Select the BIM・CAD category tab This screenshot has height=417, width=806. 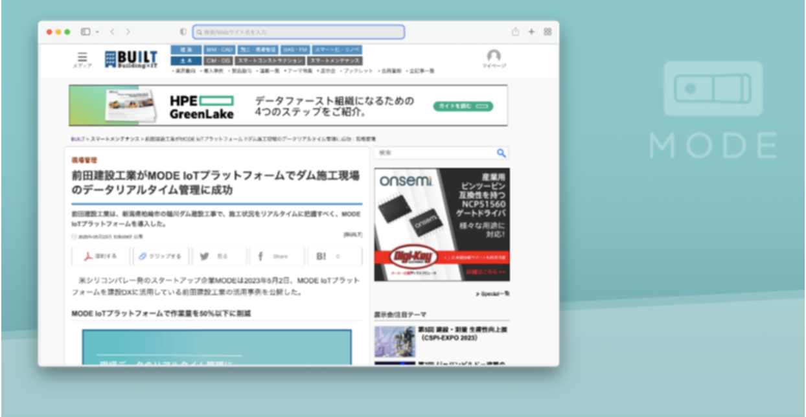218,50
